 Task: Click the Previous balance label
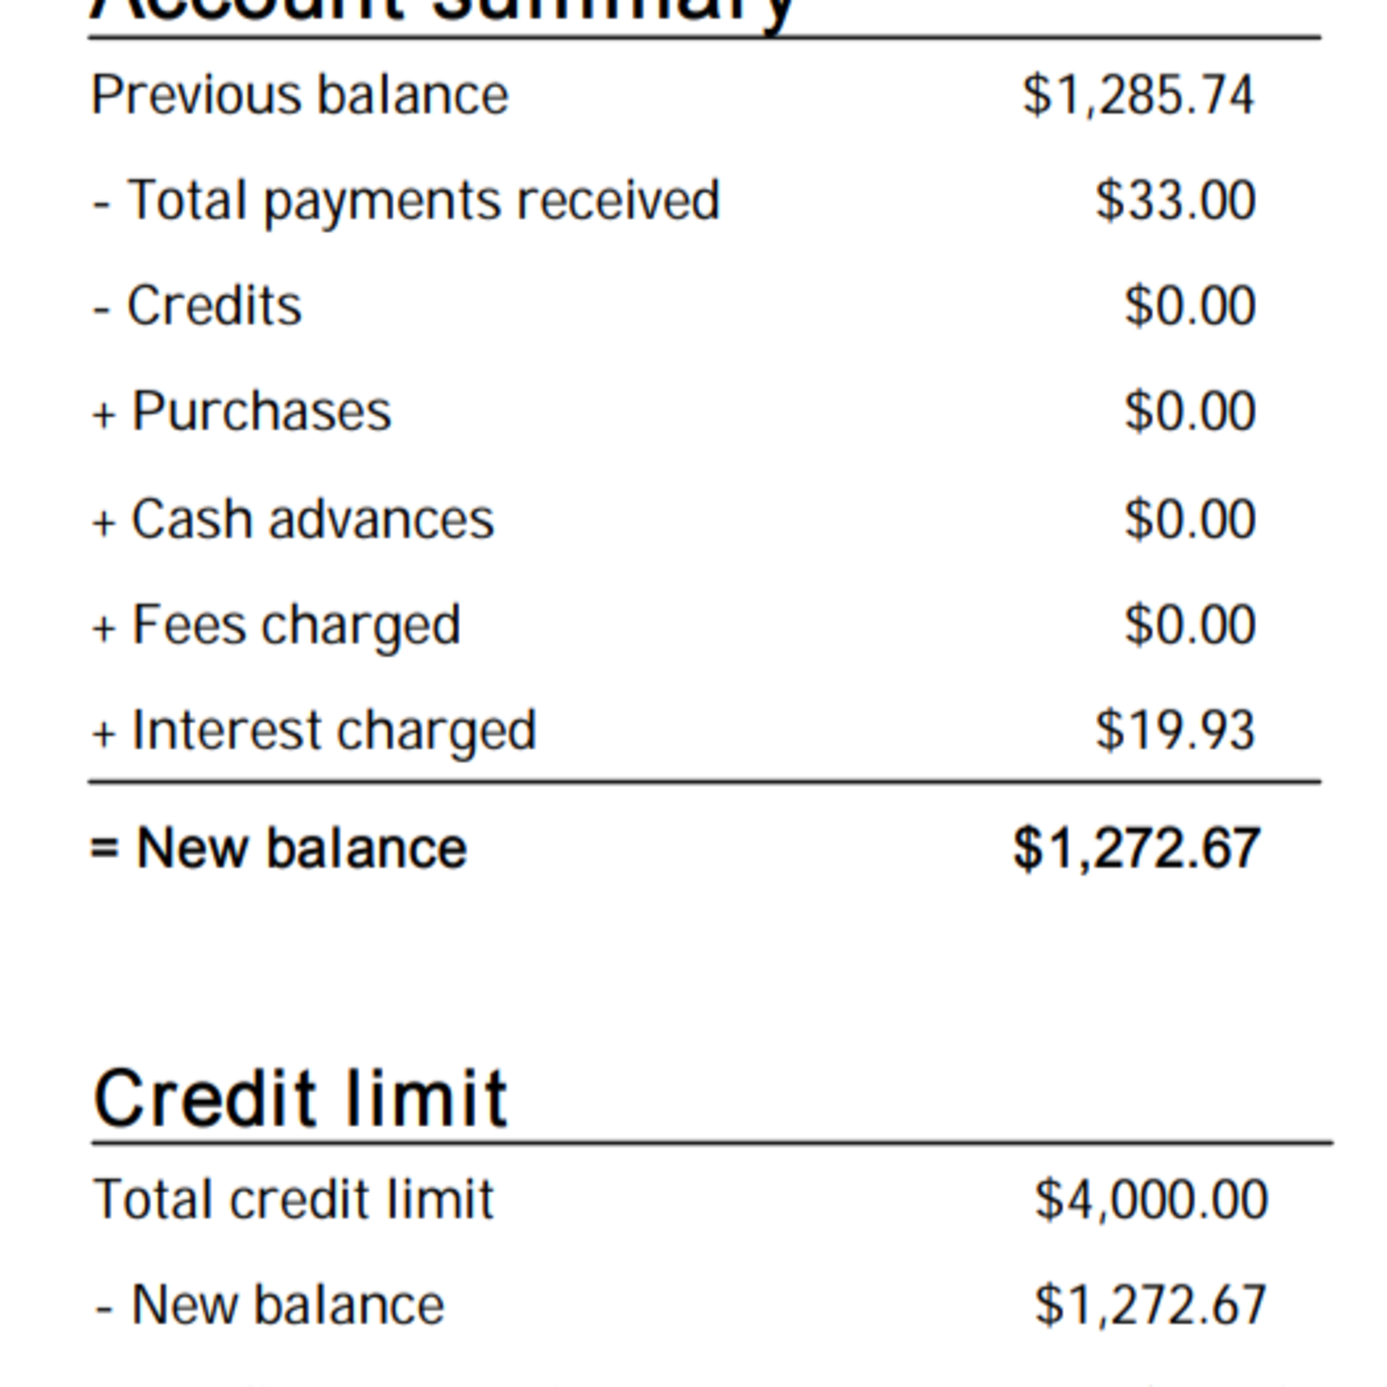tap(300, 96)
